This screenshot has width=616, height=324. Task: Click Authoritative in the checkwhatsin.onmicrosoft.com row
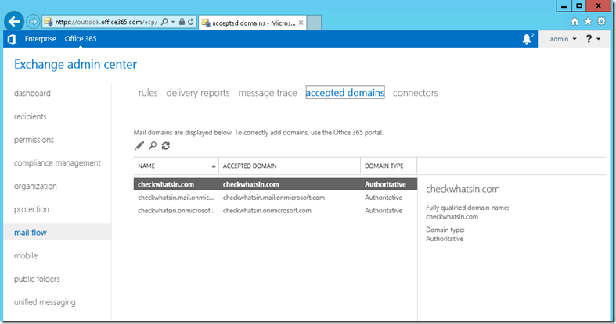384,210
